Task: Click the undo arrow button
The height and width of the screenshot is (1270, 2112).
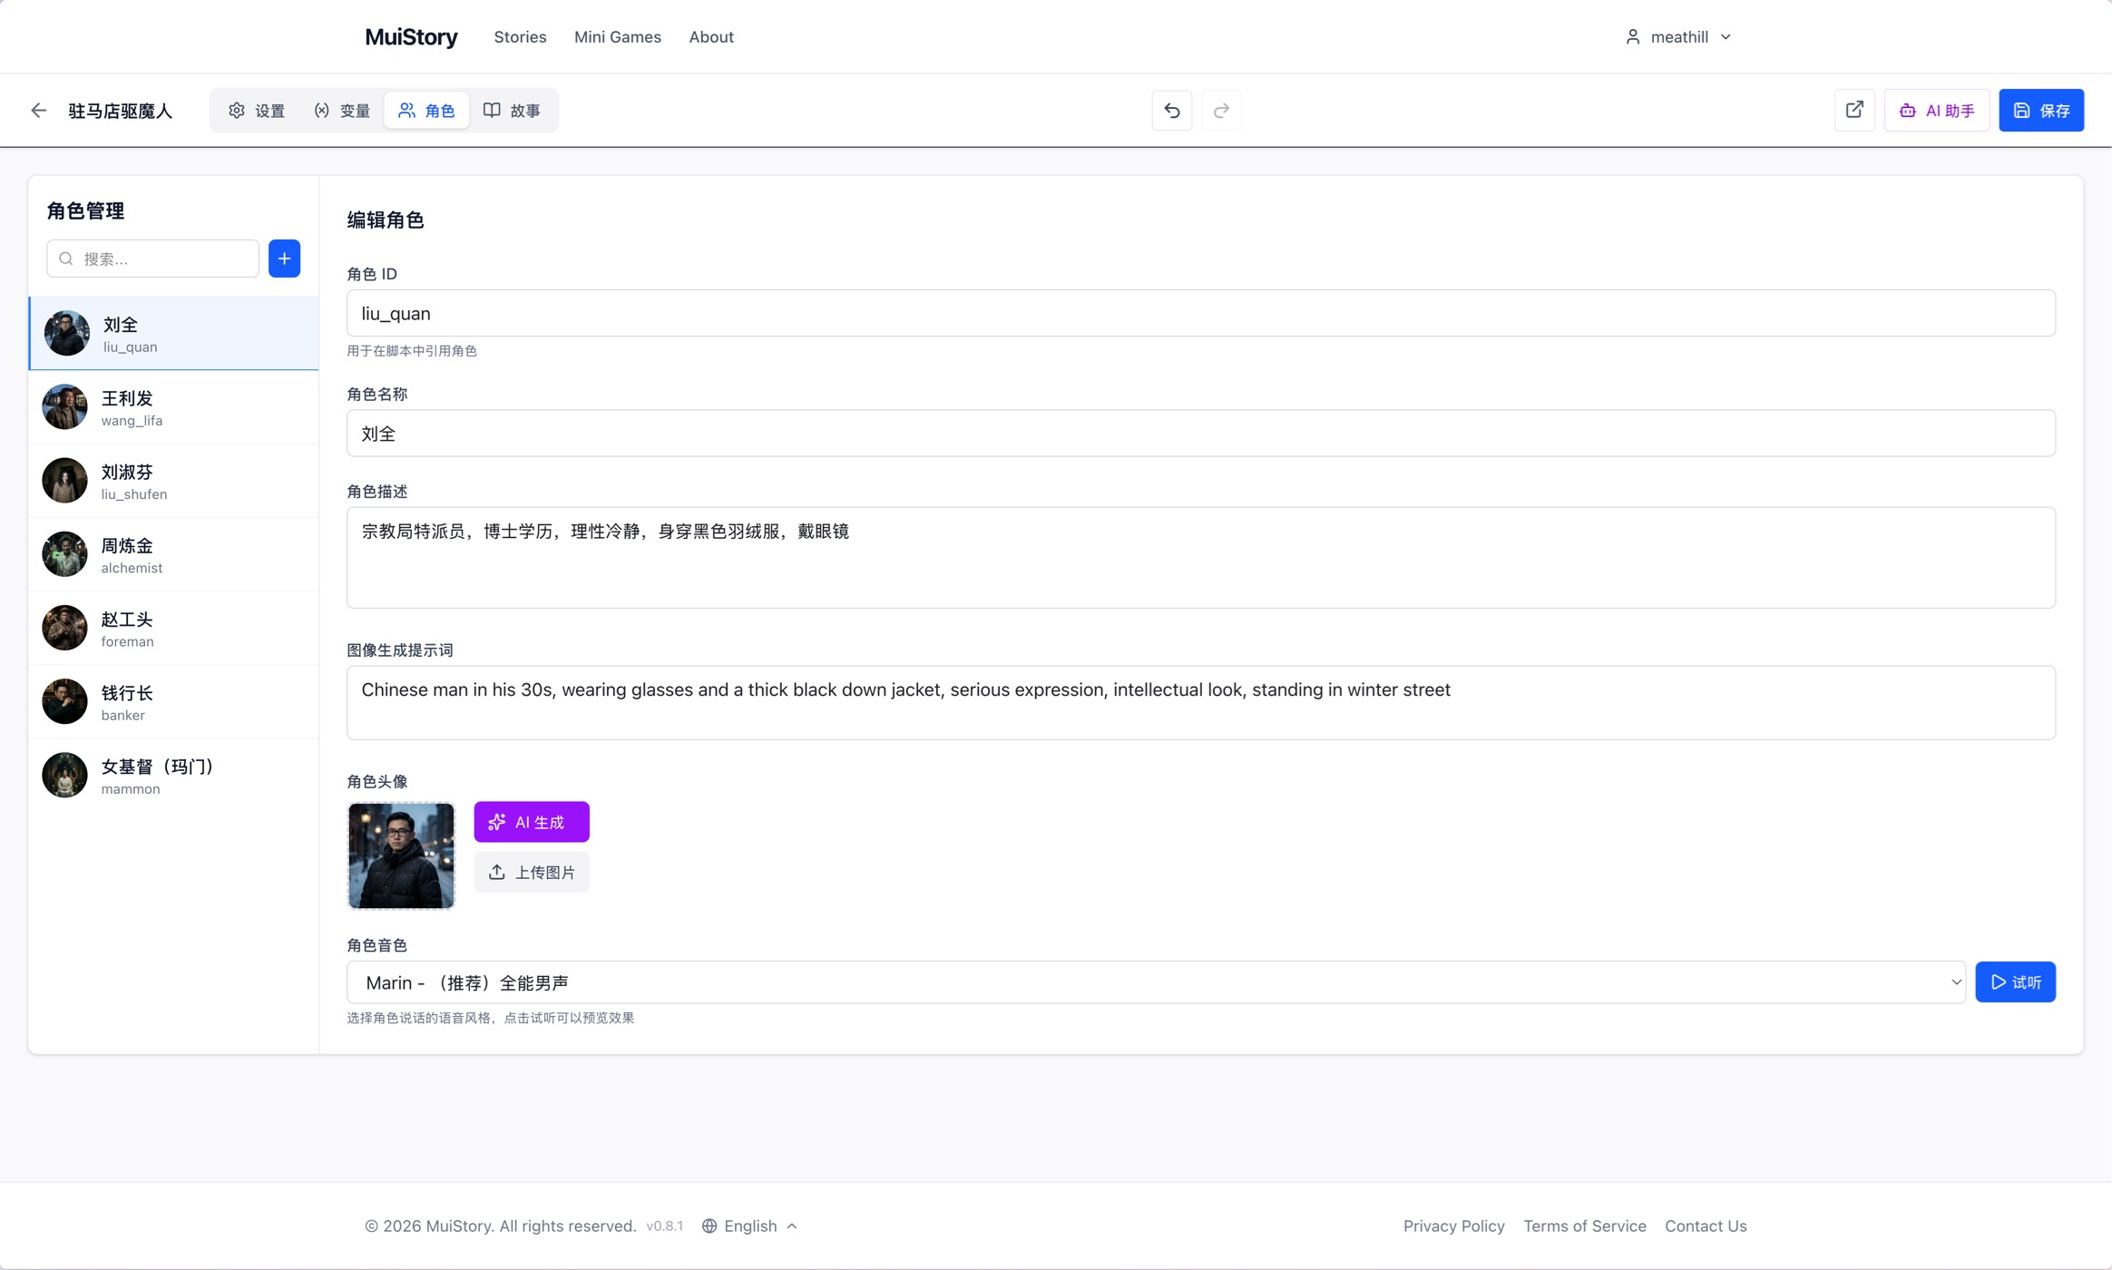Action: pyautogui.click(x=1171, y=111)
